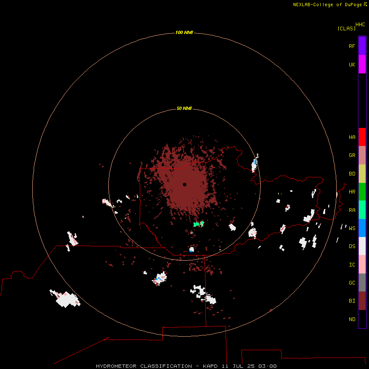Viewport: 369px width, 369px height.
Task: Click the 50 NMI range ring label
Action: tap(184, 108)
